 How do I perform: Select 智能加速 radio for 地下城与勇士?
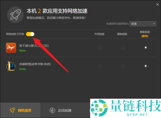[146, 48]
